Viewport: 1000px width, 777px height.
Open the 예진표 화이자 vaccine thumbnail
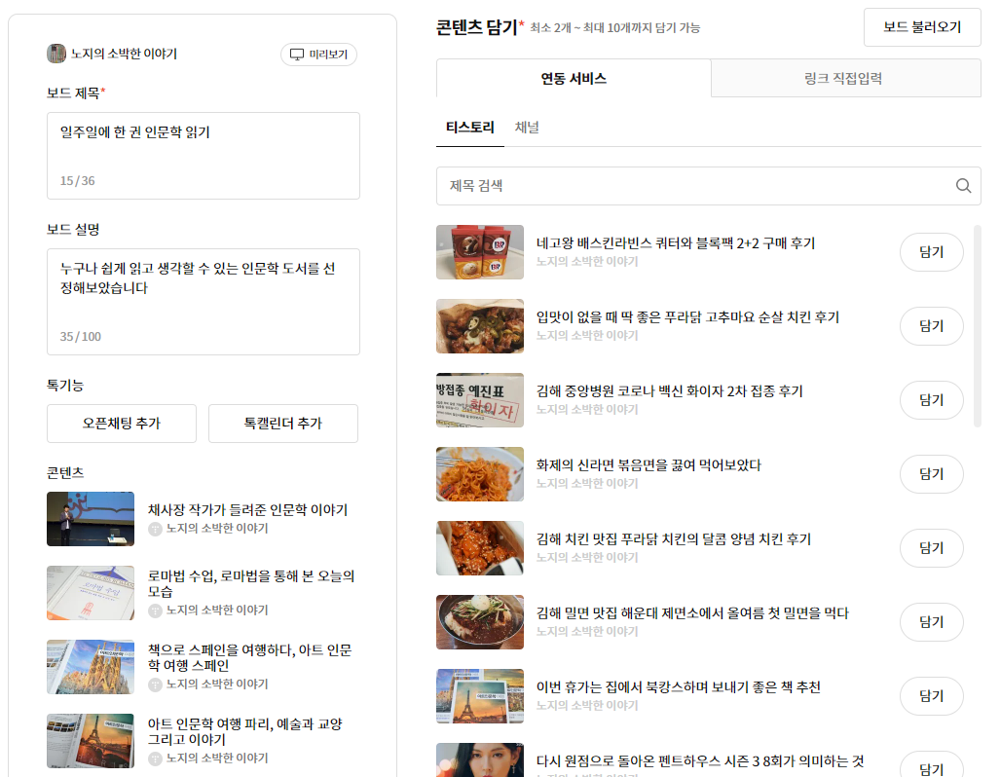(x=480, y=400)
